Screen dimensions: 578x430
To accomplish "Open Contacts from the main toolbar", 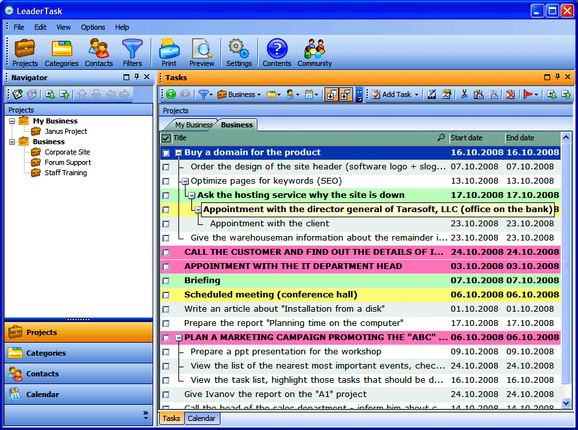I will 98,53.
